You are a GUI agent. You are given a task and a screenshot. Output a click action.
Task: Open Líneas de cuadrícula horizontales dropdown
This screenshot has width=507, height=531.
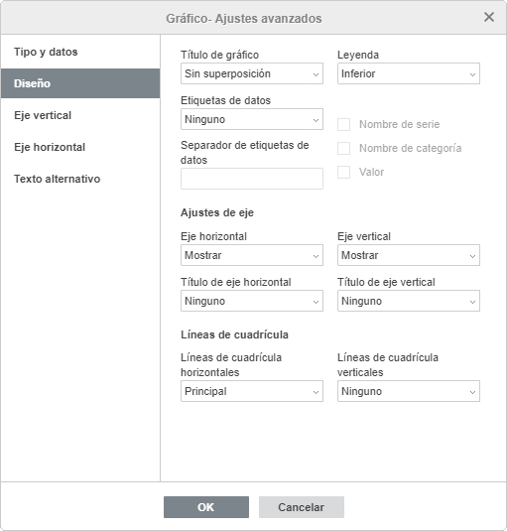(x=252, y=391)
